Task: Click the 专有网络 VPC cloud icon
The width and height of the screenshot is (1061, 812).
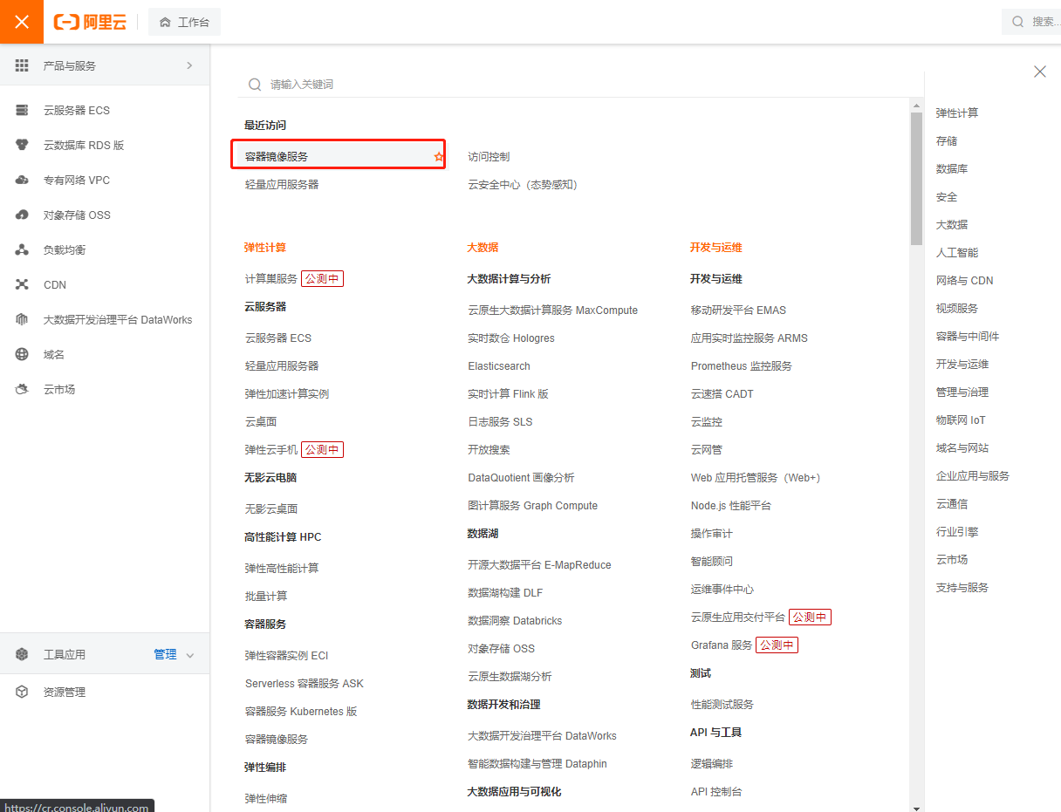Action: point(23,180)
